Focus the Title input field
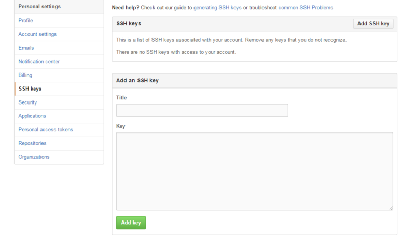The width and height of the screenshot is (415, 236). point(202,110)
